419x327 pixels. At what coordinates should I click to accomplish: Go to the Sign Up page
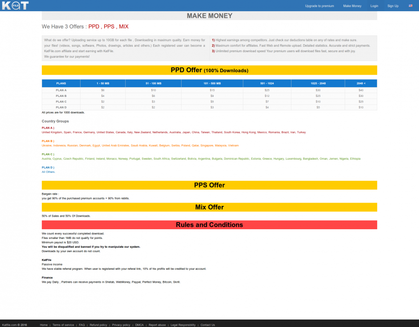[x=393, y=6]
